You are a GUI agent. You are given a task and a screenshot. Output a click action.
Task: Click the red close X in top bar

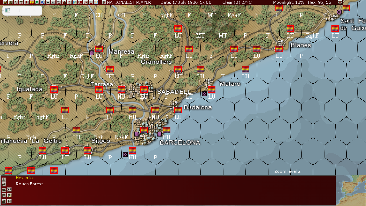(340, 2)
